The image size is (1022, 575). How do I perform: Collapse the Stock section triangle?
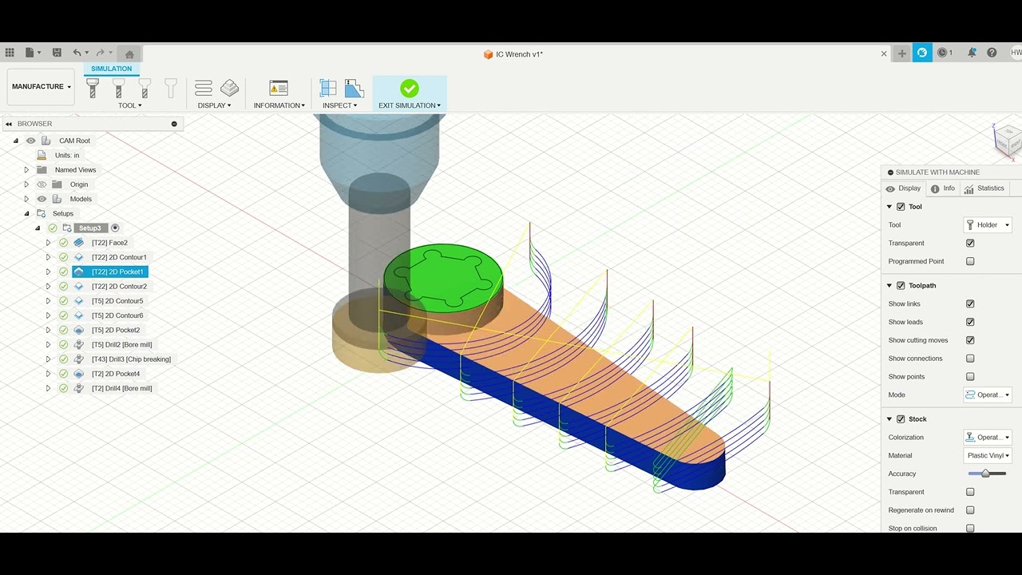click(x=889, y=419)
